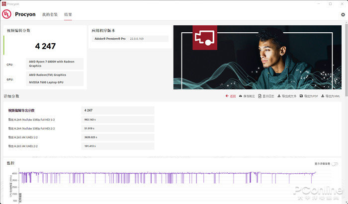Click the NVIDIA T600 Laptop GPU entry
The height and width of the screenshot is (204, 348).
coord(46,82)
